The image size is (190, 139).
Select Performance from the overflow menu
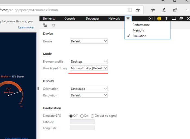coord(141,25)
